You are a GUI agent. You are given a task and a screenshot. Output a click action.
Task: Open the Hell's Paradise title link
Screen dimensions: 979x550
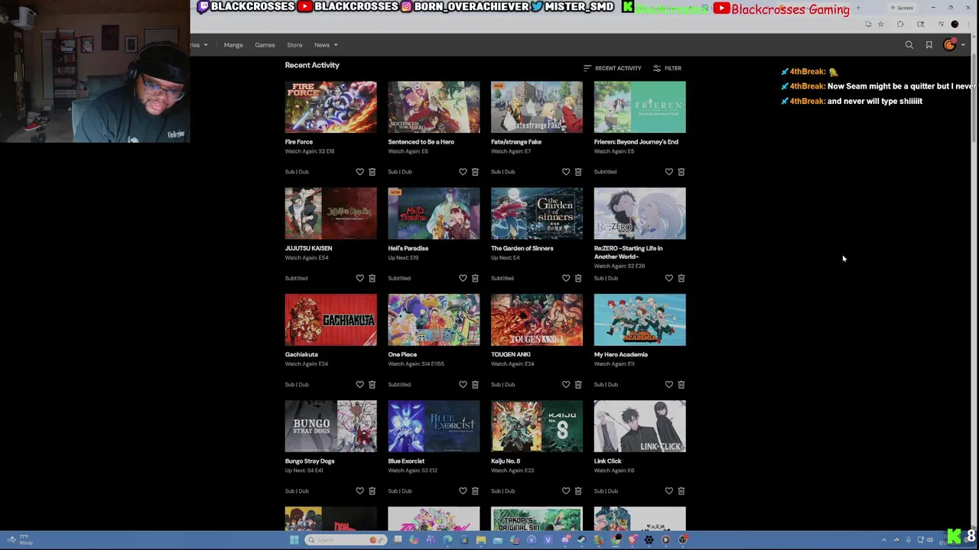408,248
